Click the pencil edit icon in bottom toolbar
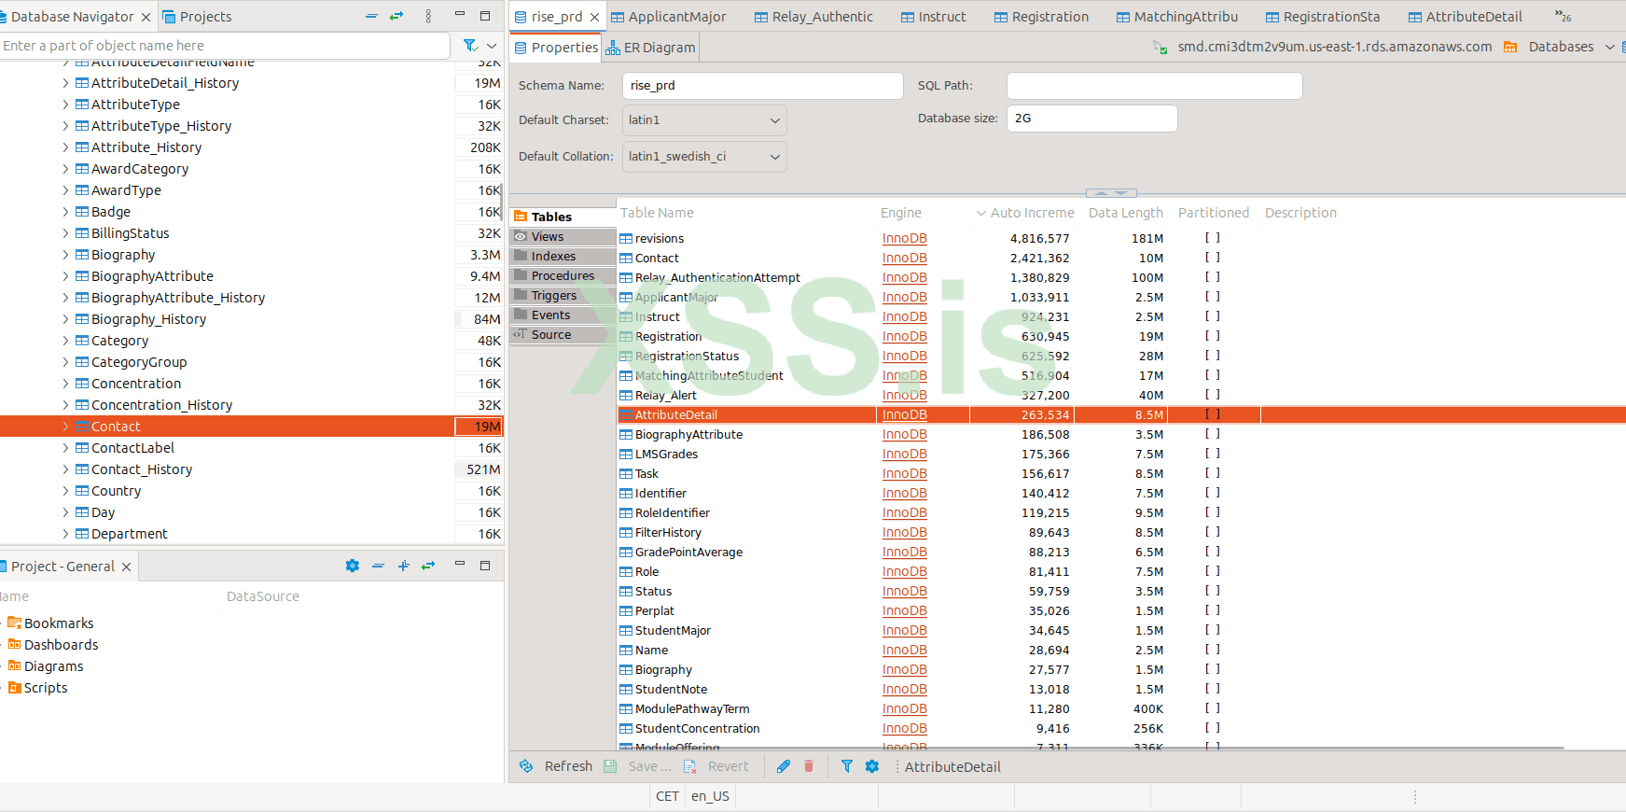 [784, 766]
